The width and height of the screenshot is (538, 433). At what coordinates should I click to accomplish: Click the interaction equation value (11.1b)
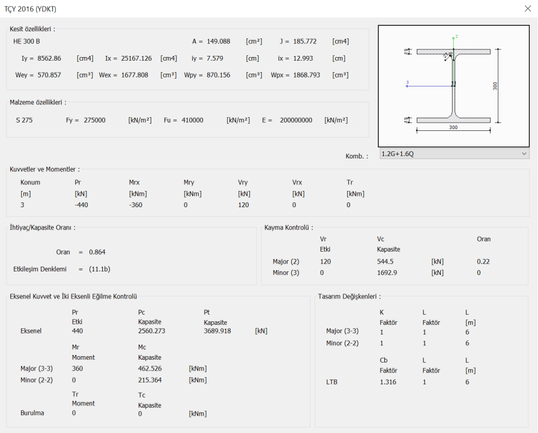(x=99, y=269)
